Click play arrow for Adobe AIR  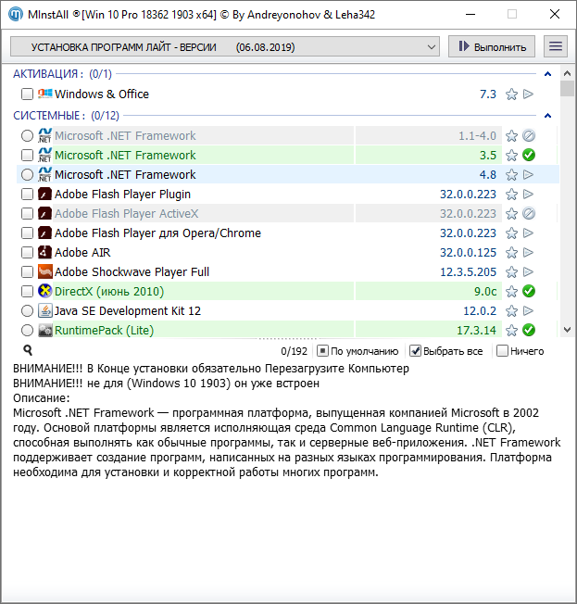pyautogui.click(x=529, y=252)
